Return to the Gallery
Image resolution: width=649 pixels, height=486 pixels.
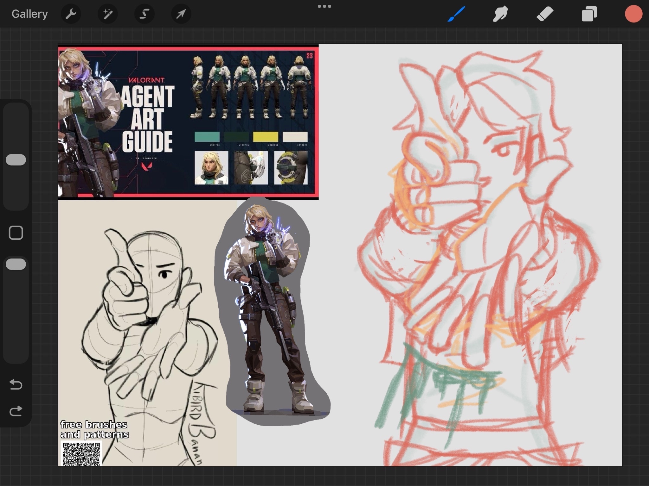coord(30,14)
